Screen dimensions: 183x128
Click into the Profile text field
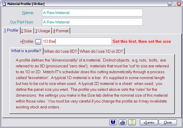point(77,41)
